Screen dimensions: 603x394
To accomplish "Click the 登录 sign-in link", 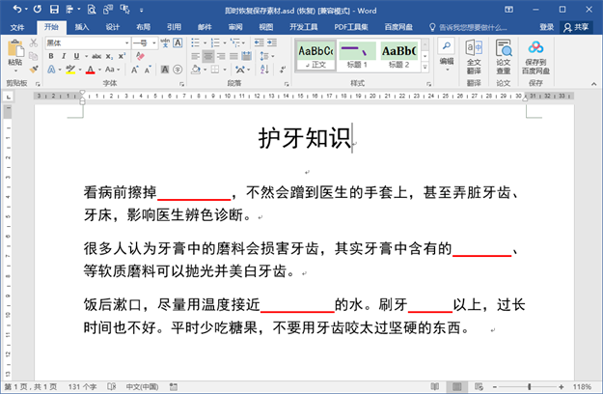I will pos(547,27).
